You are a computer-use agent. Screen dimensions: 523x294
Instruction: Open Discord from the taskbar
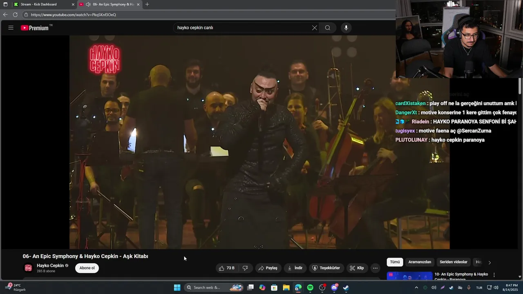point(334,287)
